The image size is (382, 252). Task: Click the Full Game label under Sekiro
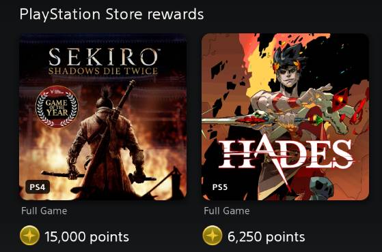click(x=44, y=210)
